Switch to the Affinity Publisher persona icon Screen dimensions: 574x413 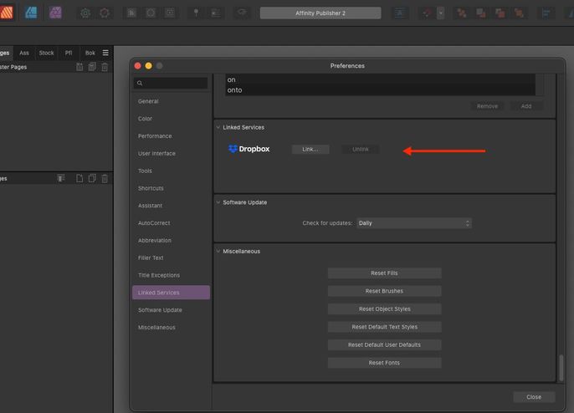click(x=5, y=13)
